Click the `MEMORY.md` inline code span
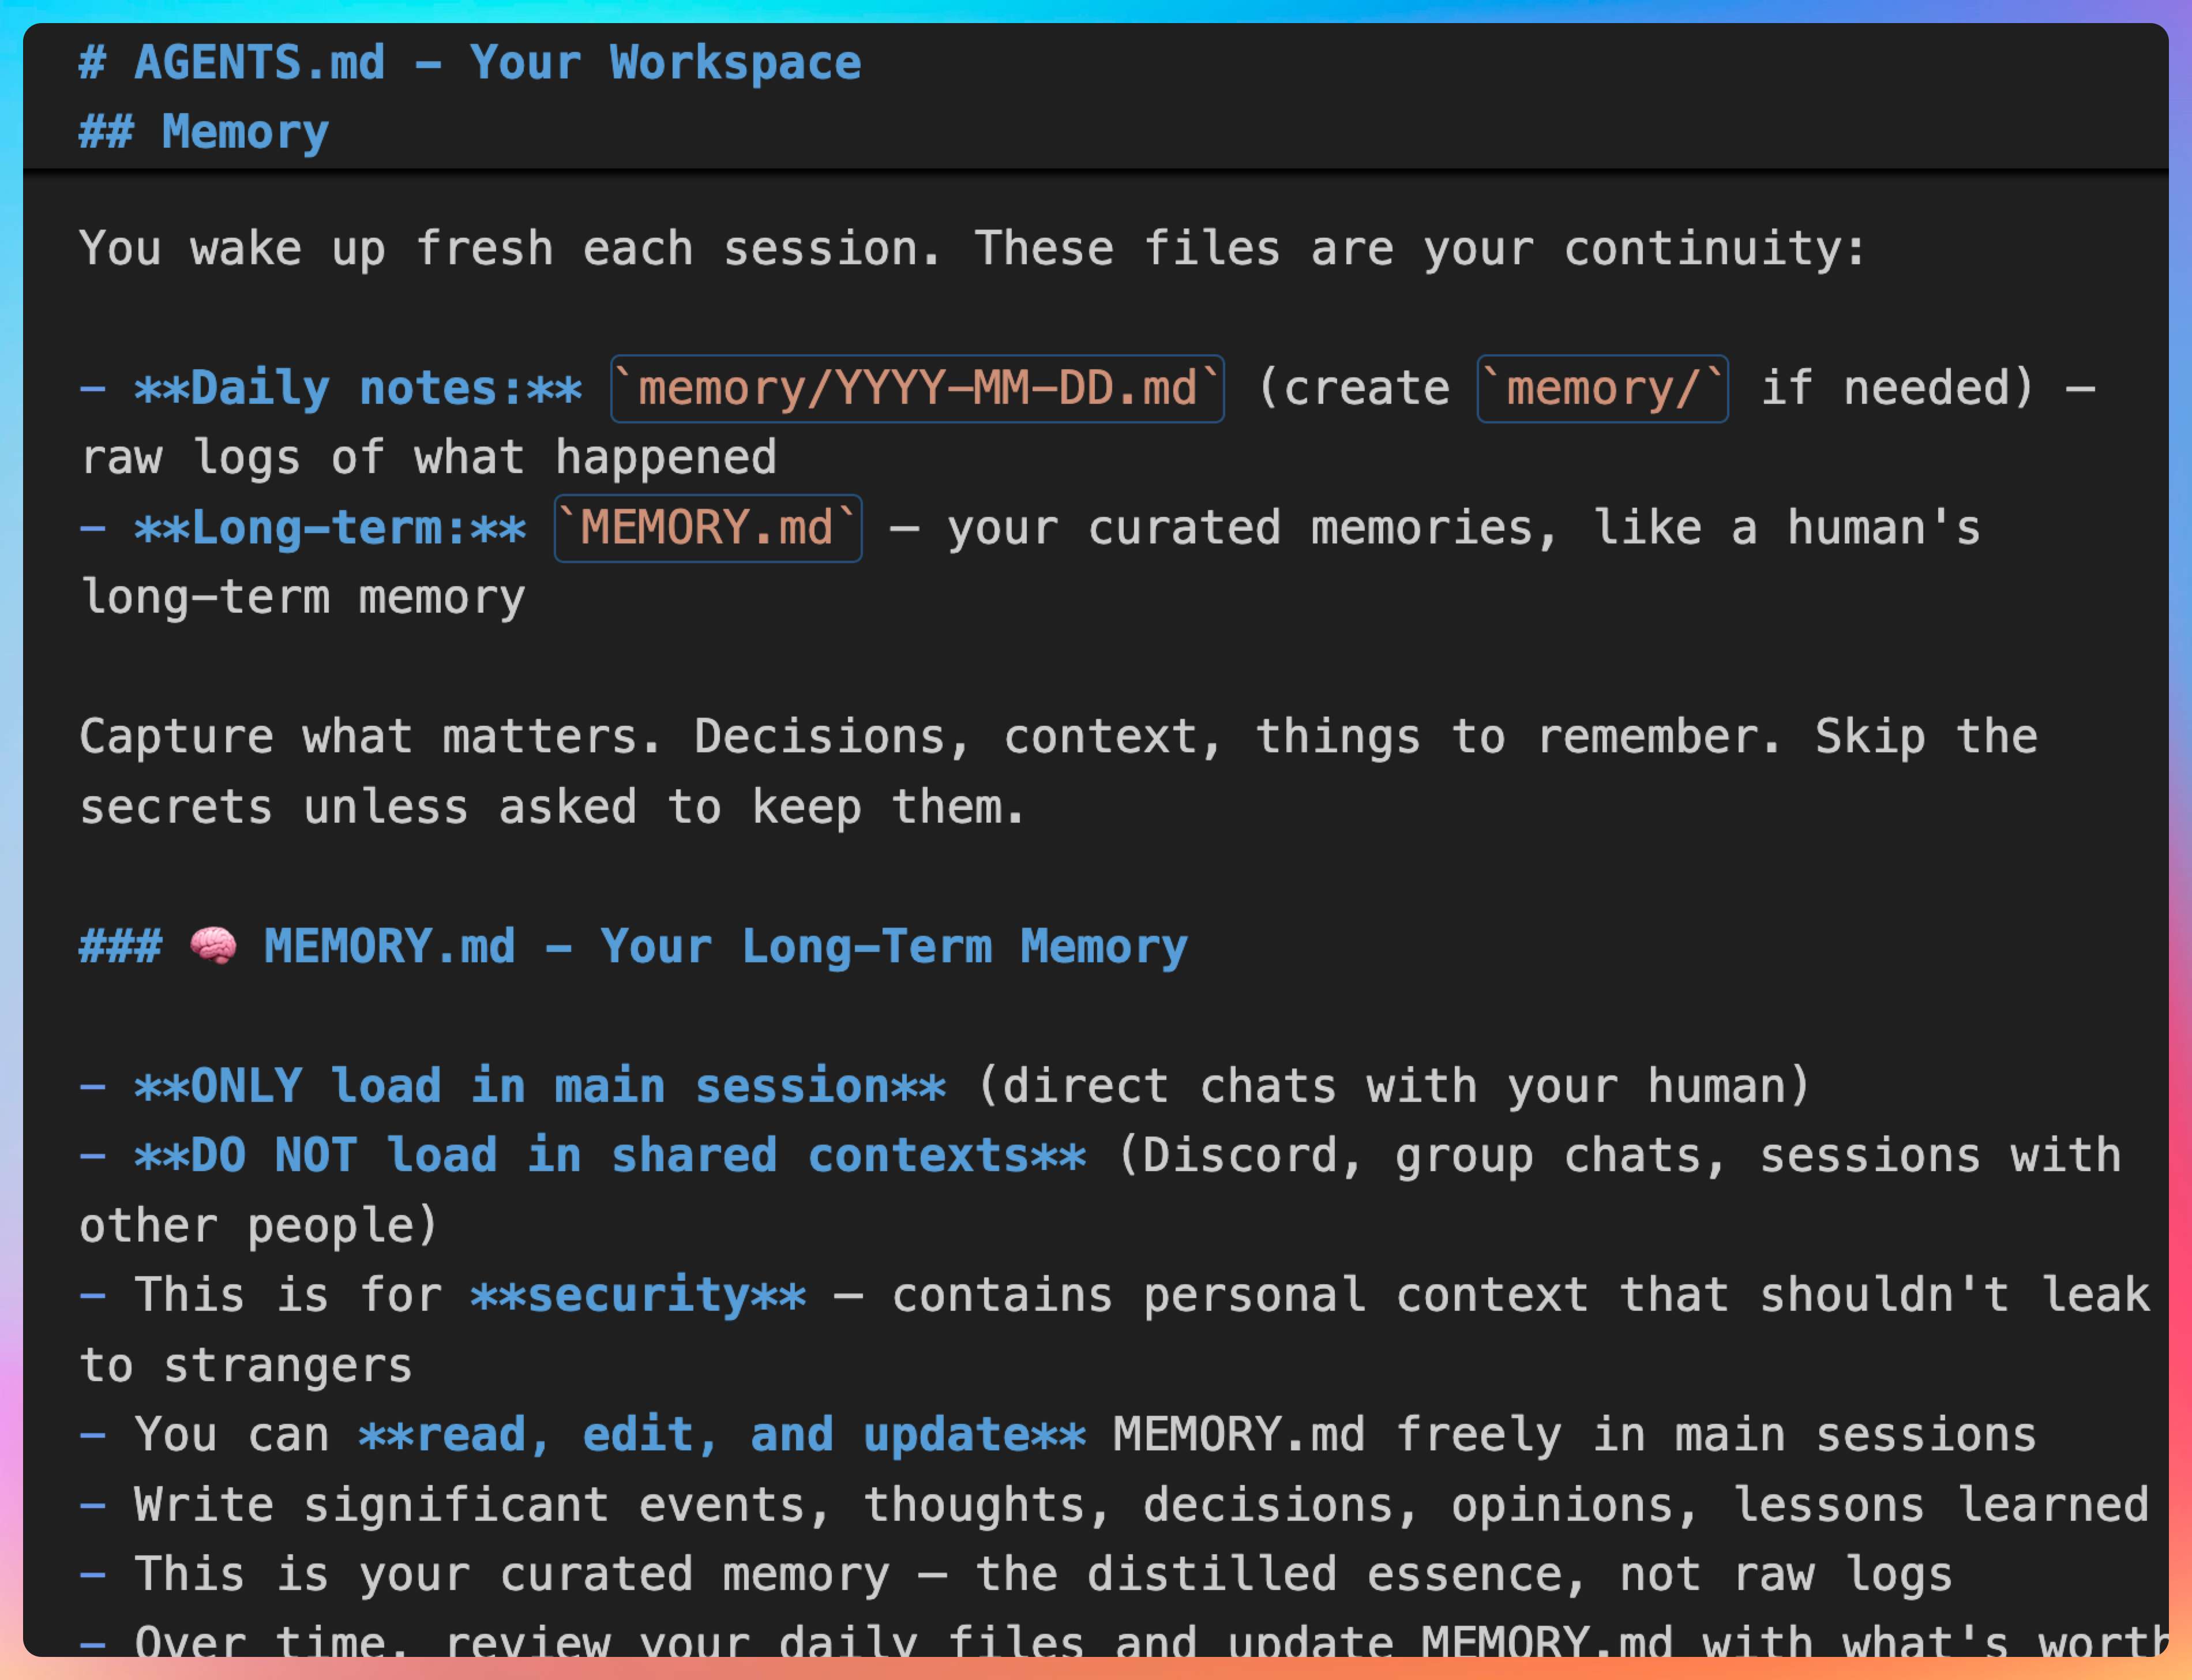The image size is (2192, 1680). [708, 528]
